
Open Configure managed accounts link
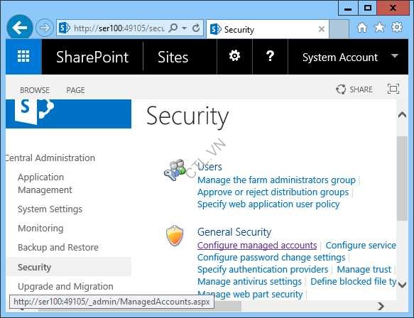point(257,245)
